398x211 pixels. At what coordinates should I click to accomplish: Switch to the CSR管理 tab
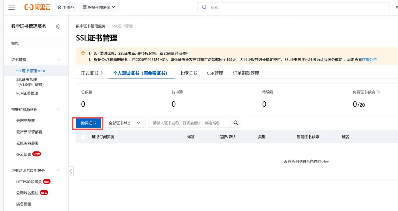215,73
